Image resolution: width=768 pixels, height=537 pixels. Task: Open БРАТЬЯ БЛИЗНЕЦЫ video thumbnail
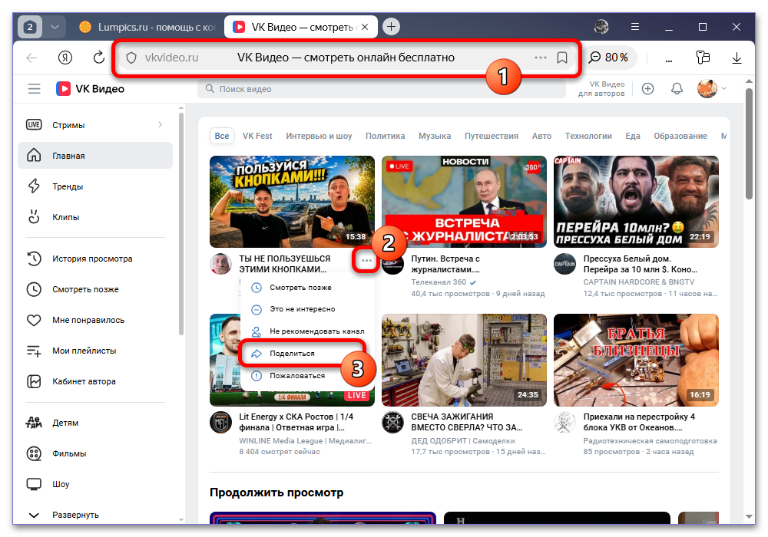636,360
